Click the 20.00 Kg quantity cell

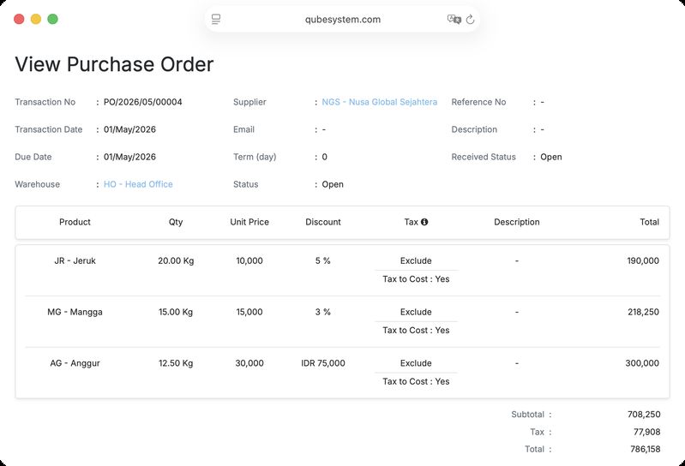pos(176,260)
